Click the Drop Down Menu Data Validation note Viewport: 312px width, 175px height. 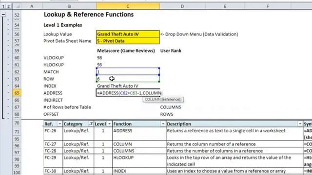click(x=199, y=34)
